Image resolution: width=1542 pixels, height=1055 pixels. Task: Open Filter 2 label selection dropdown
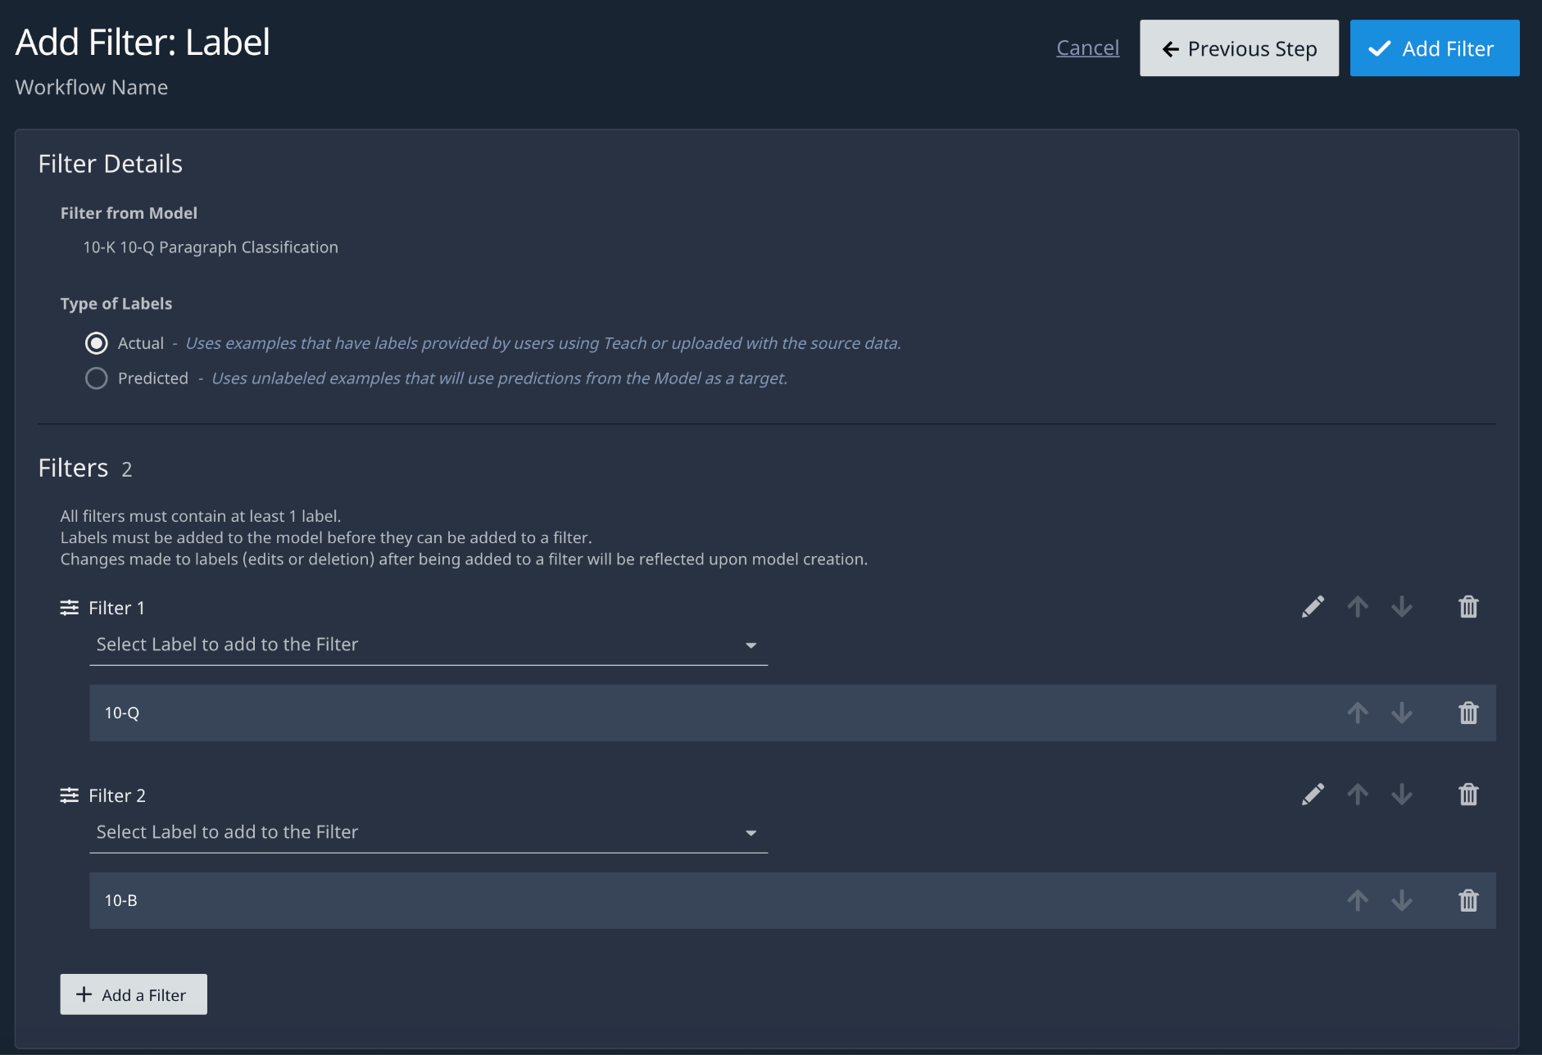(429, 833)
